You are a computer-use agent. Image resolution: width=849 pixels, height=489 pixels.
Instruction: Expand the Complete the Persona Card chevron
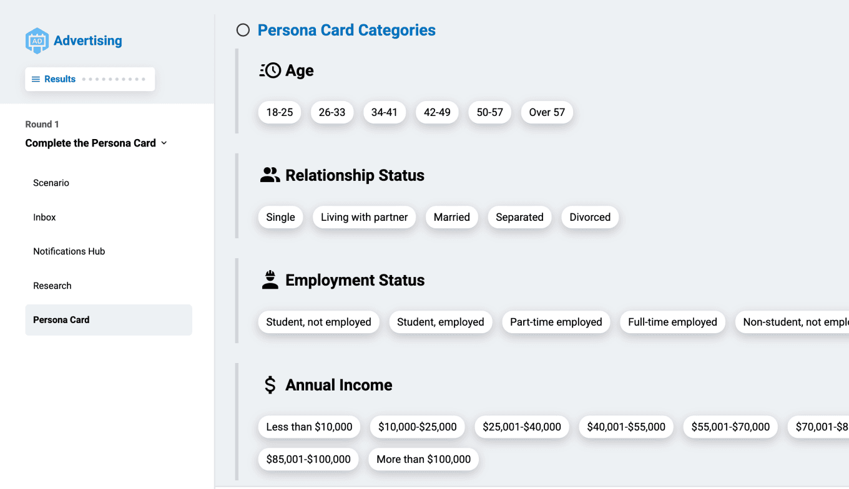(164, 143)
